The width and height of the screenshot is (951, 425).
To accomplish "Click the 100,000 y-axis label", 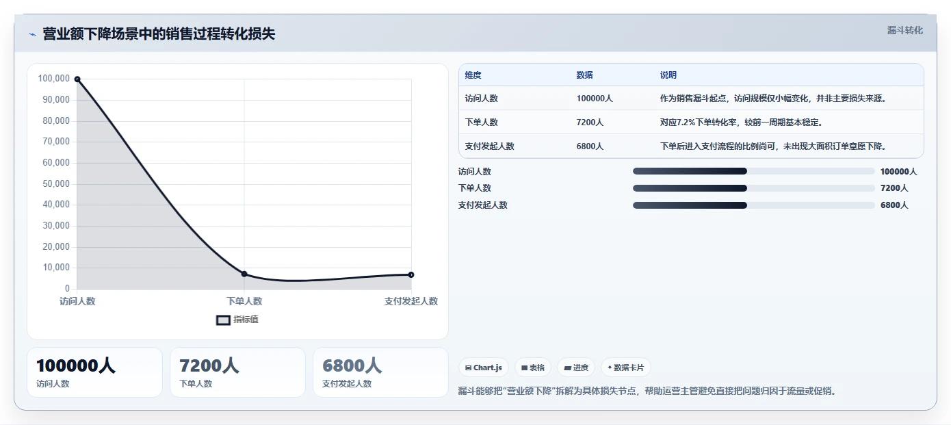I will [54, 79].
